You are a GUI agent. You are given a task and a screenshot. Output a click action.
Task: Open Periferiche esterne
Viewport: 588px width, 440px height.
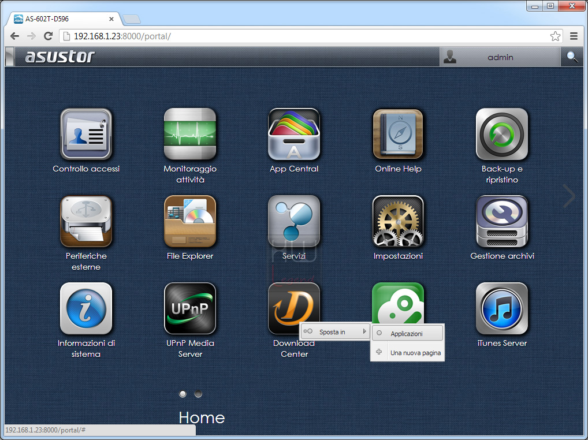click(86, 221)
